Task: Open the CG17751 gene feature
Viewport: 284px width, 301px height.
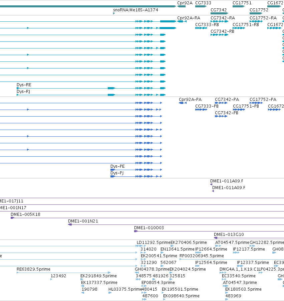Action: (x=239, y=6)
